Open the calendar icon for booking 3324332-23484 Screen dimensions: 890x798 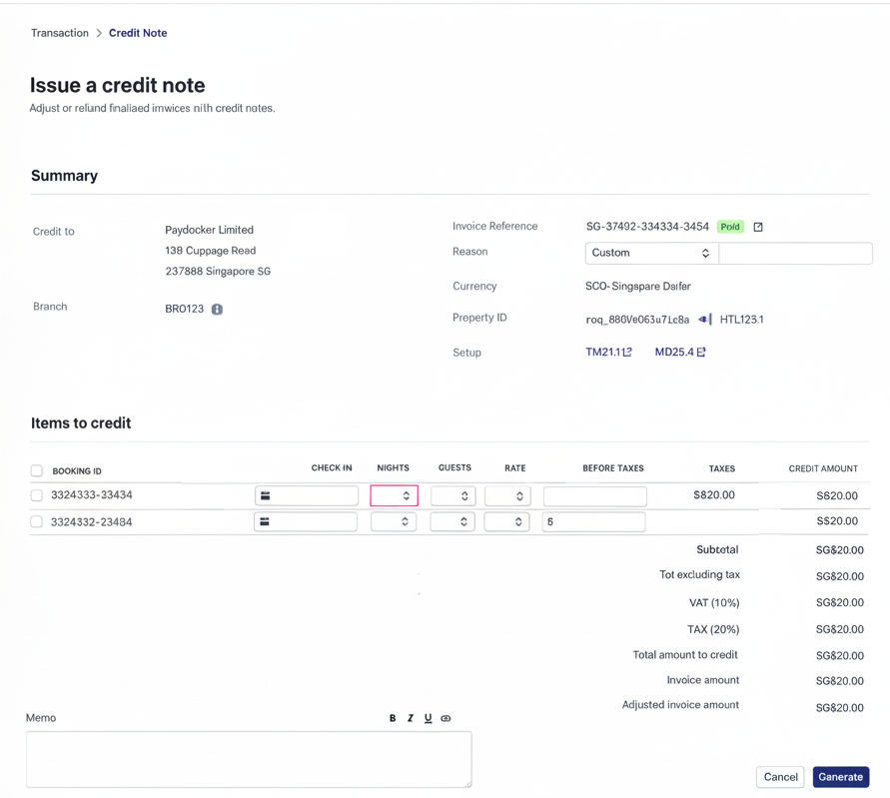(x=265, y=521)
